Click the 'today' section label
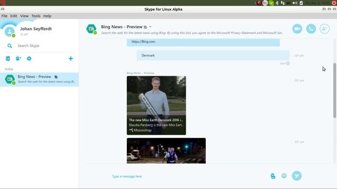The image size is (337, 189). tap(9, 69)
